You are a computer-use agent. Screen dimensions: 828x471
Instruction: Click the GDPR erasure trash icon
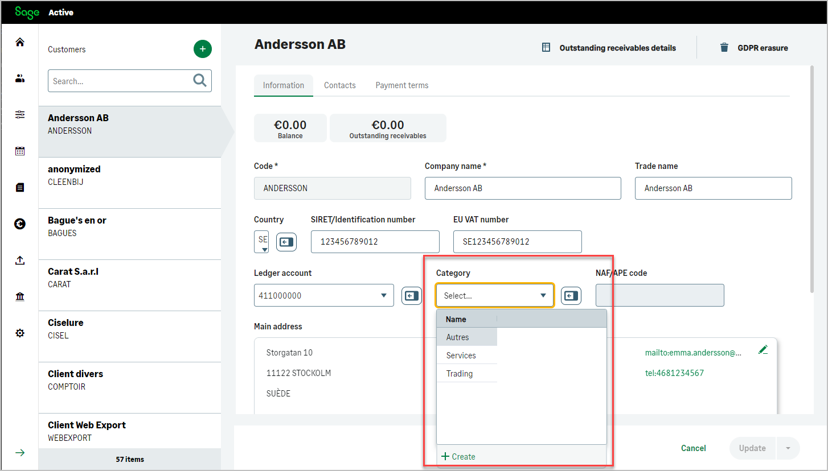[x=724, y=48]
